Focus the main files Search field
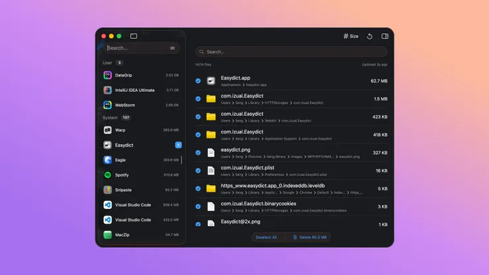The height and width of the screenshot is (275, 489). click(x=291, y=52)
